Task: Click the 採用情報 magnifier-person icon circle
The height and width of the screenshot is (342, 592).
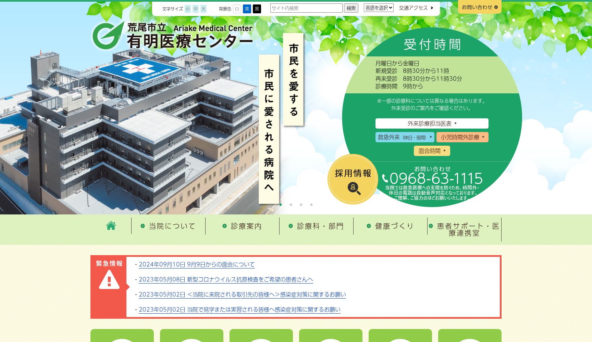Action: pos(353,188)
